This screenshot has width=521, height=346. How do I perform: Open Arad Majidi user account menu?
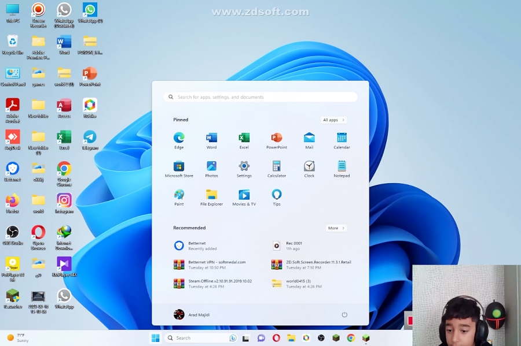click(x=192, y=314)
